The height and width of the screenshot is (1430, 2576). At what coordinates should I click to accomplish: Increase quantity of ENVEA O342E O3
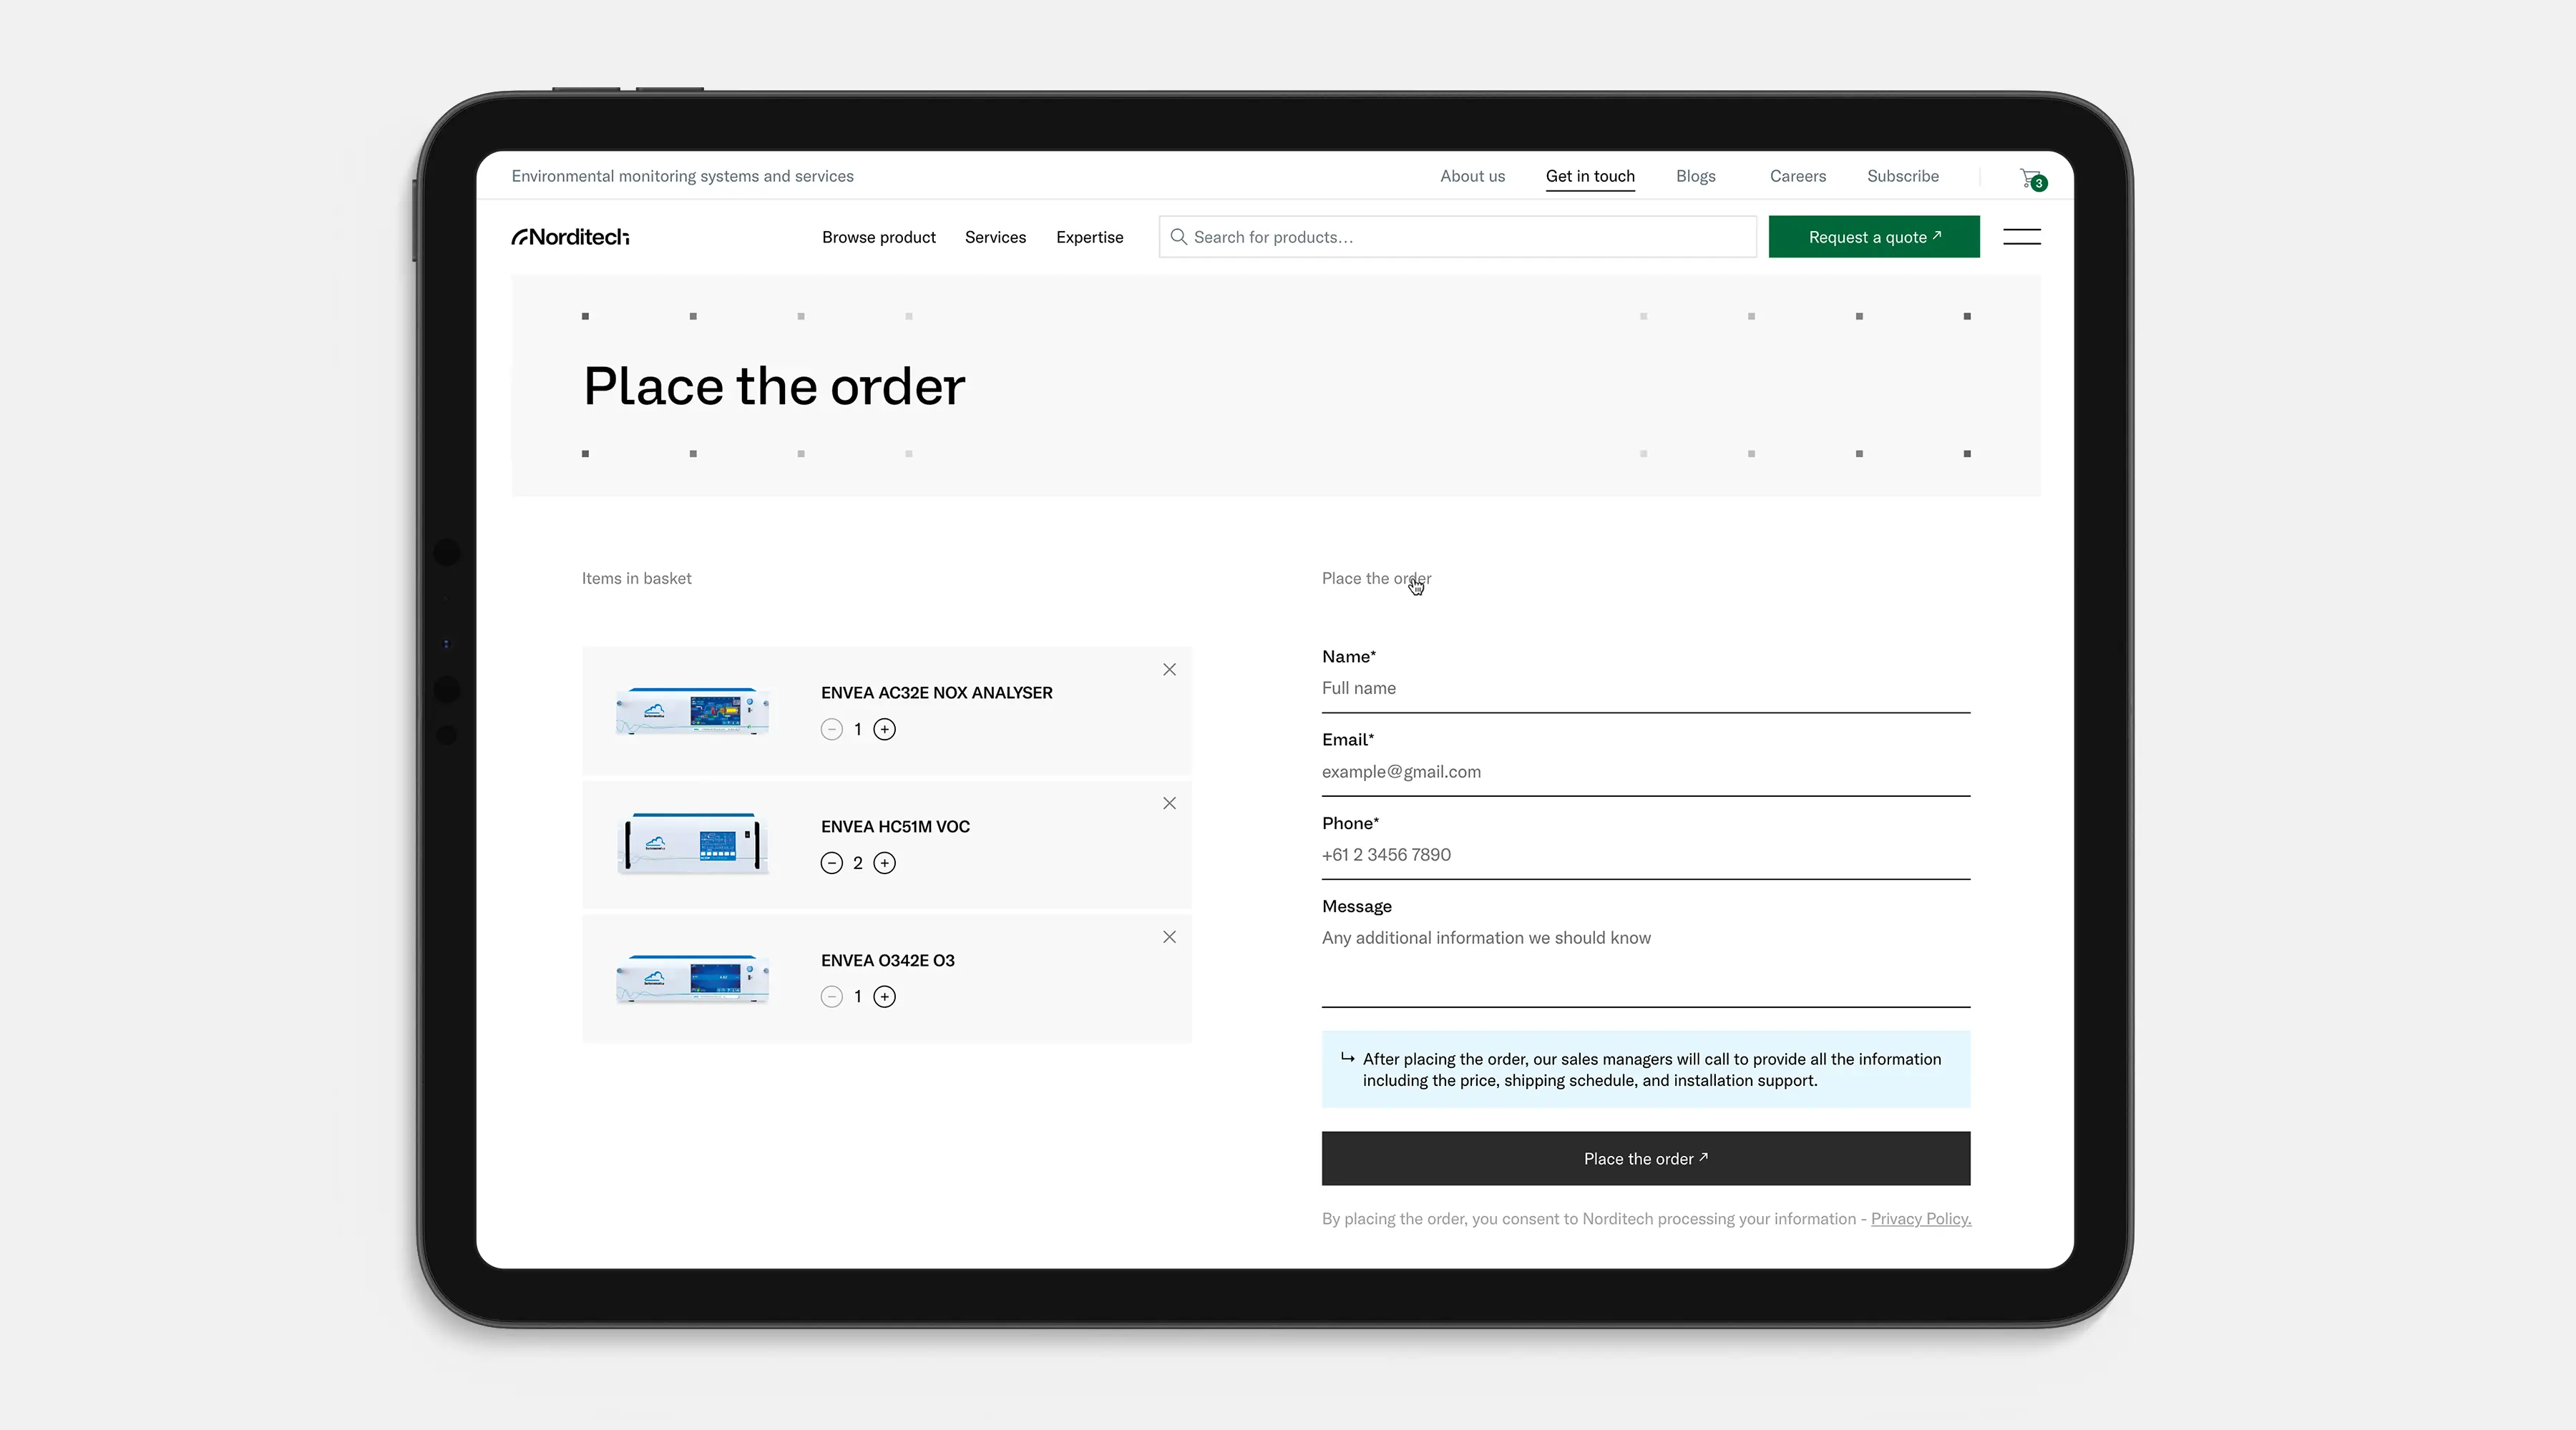[x=884, y=997]
